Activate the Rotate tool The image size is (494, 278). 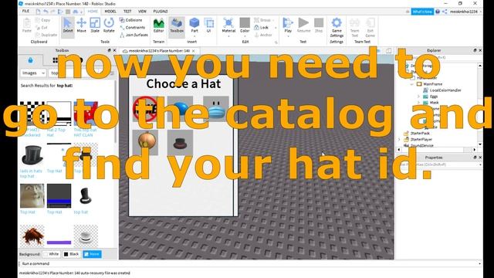[x=109, y=25]
